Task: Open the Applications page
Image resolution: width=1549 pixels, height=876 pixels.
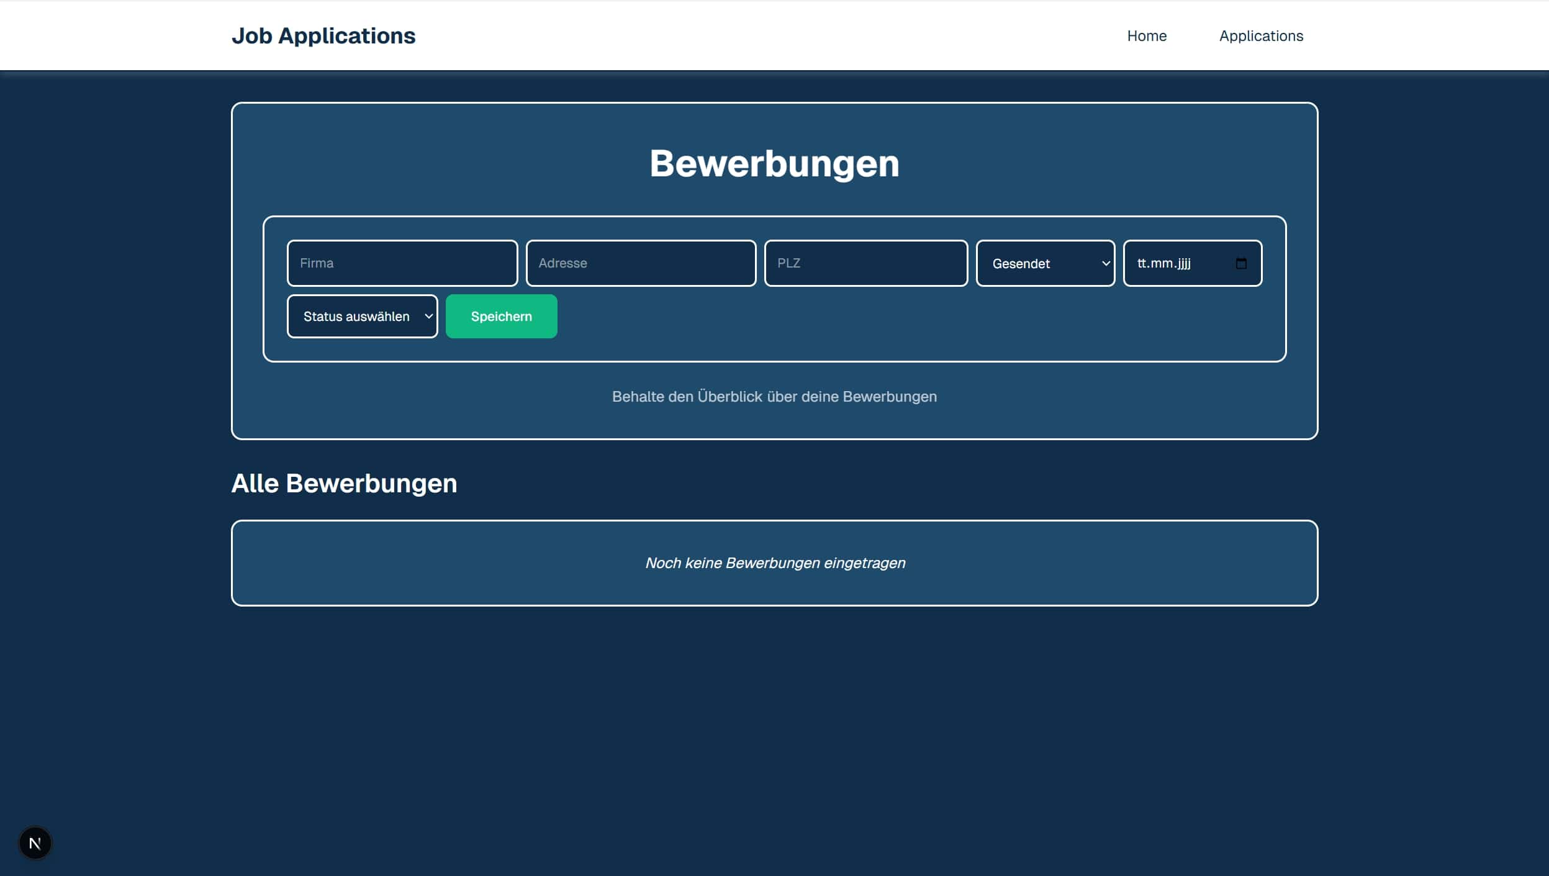Action: click(1260, 35)
